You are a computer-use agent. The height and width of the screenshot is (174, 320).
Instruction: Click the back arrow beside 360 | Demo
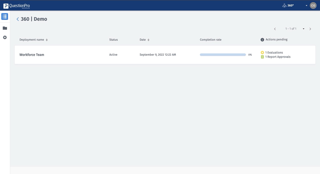[17, 19]
